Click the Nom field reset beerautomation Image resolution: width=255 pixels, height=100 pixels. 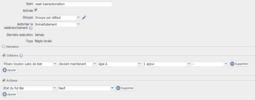pos(73,4)
